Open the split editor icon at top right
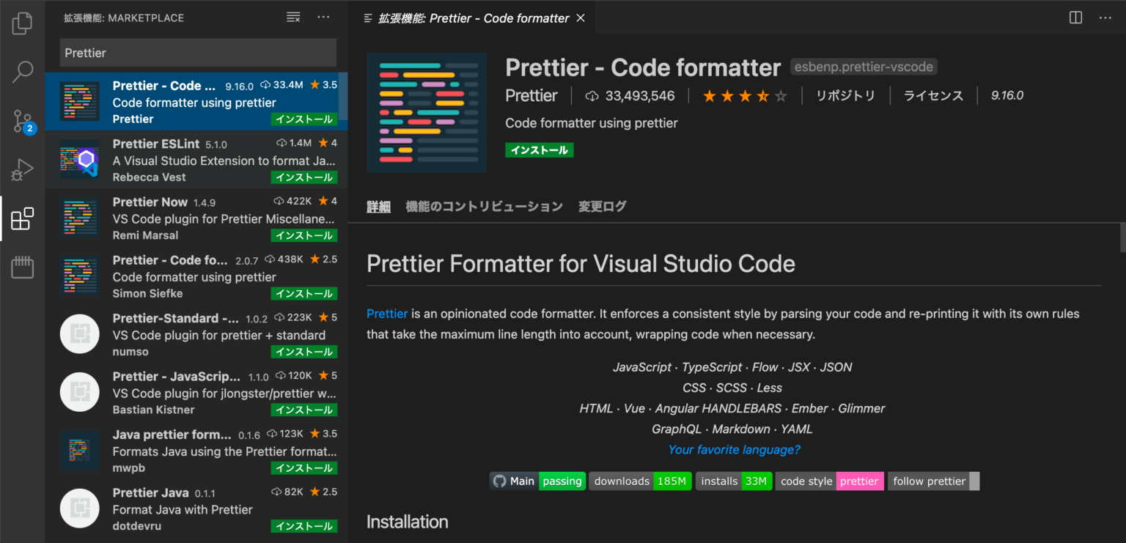This screenshot has height=543, width=1126. [1075, 17]
